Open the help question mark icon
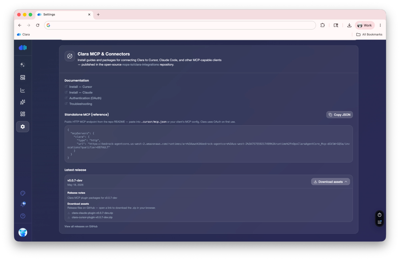 (x=23, y=216)
